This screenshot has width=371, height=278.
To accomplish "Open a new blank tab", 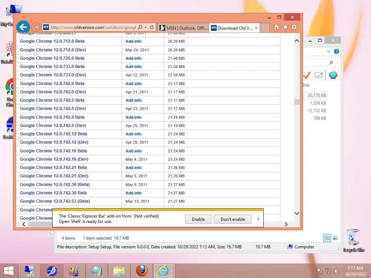I will (265, 28).
